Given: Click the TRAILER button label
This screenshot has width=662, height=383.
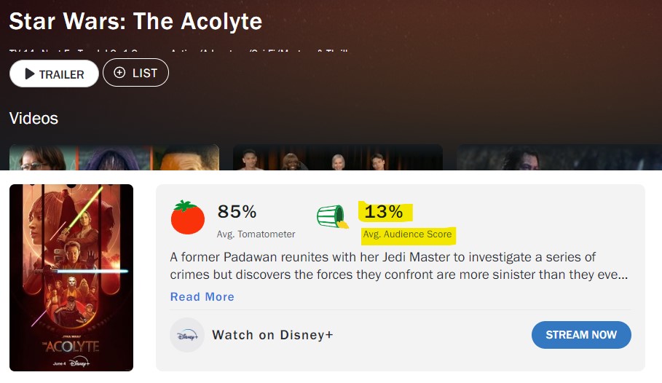Looking at the screenshot, I should coord(62,74).
